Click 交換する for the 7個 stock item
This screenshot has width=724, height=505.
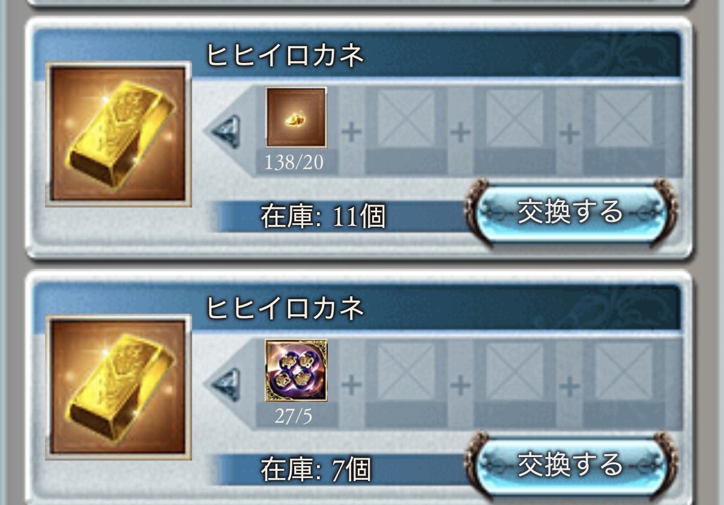(x=571, y=466)
